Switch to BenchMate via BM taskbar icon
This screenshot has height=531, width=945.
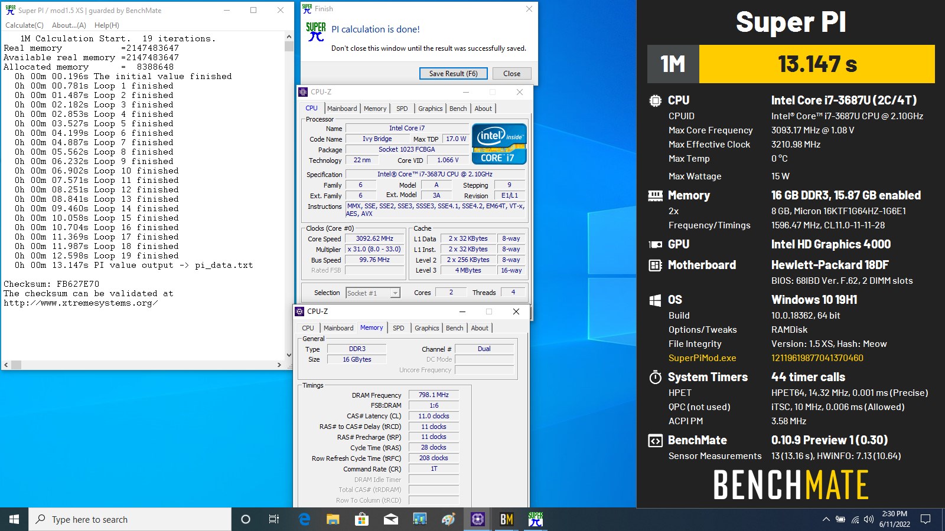506,519
